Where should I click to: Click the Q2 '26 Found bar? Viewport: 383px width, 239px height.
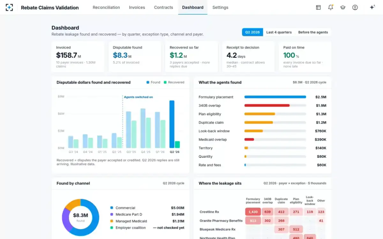[172, 124]
